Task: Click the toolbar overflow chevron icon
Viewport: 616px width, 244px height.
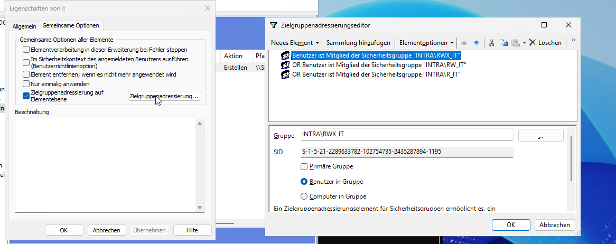Action: point(574,40)
